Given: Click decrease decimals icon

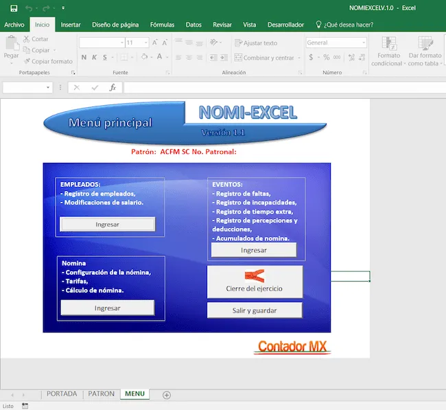Looking at the screenshot, I should click(362, 58).
